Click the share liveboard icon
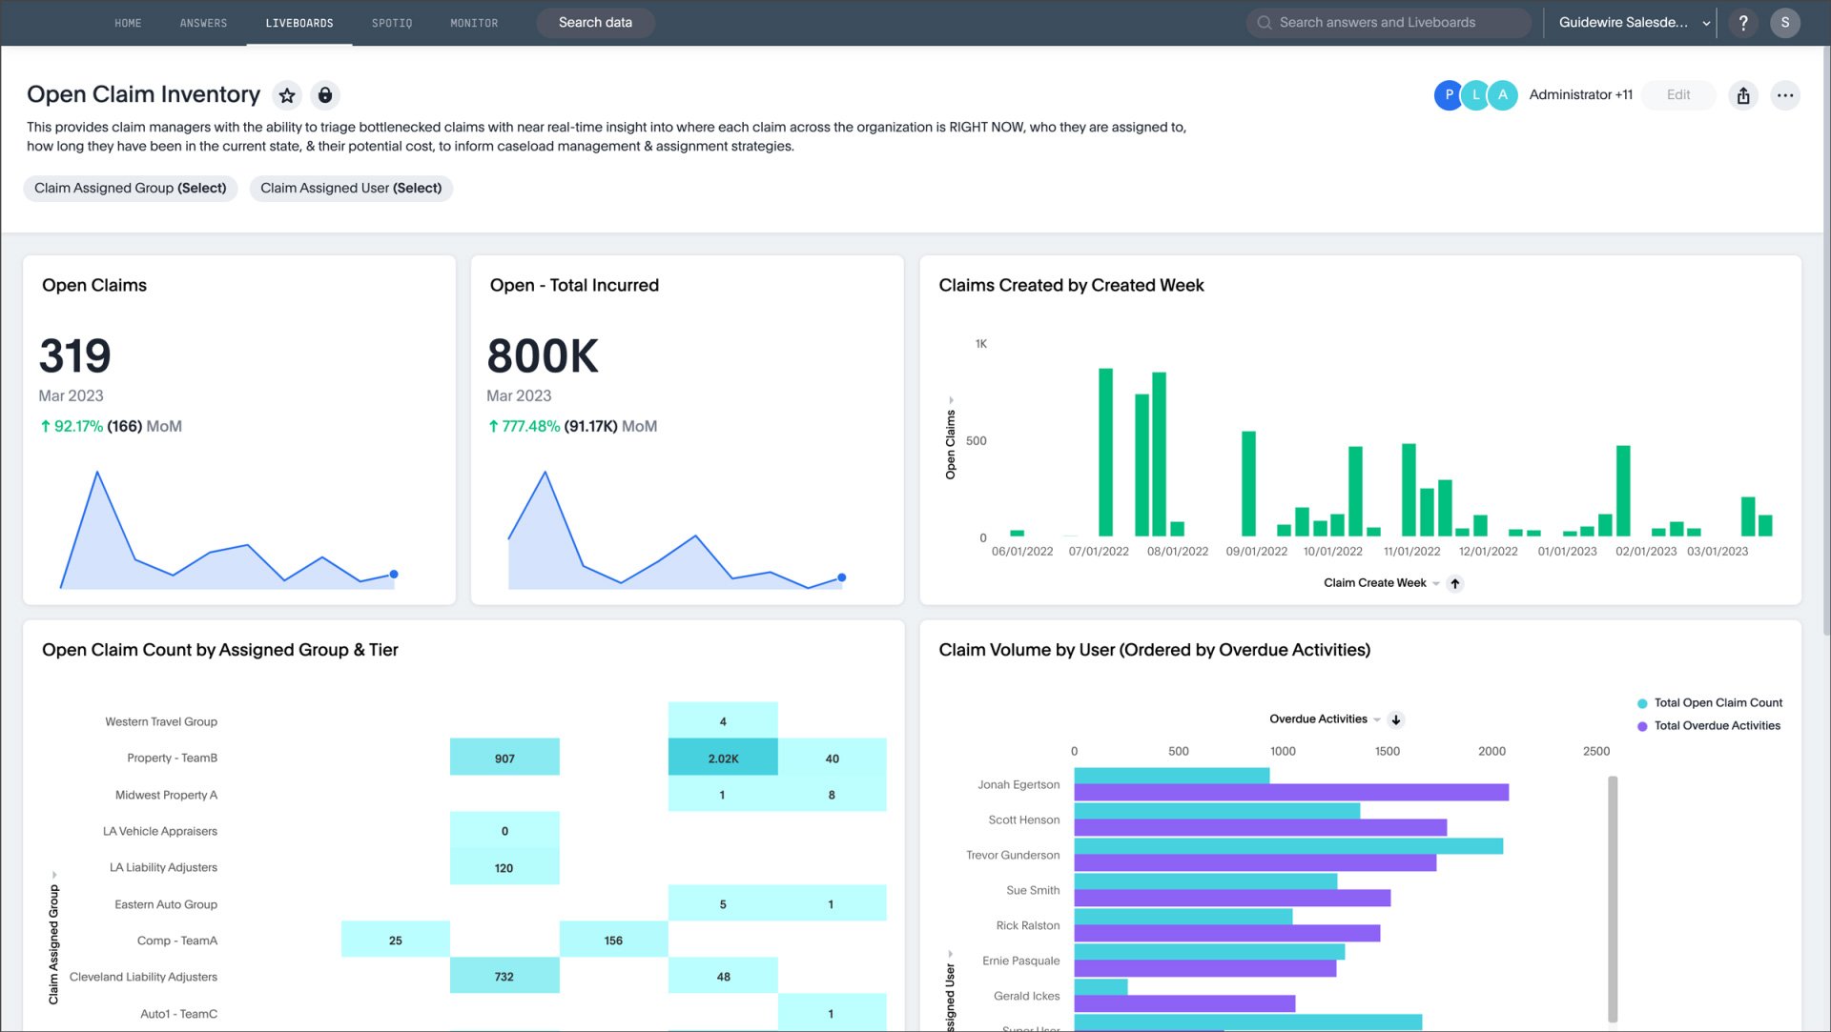This screenshot has width=1831, height=1032. [x=1743, y=95]
